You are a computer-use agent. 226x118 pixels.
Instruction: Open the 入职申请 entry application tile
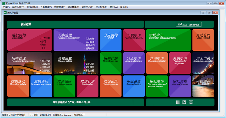(x=134, y=40)
